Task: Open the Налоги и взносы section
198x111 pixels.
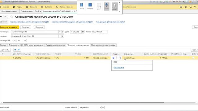Action: pos(64,7)
